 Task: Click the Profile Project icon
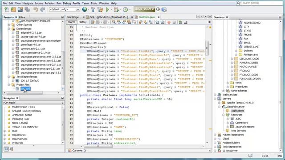click(x=125, y=9)
